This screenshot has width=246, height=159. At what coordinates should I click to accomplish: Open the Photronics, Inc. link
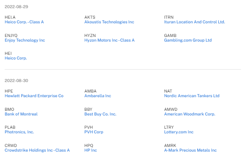pyautogui.click(x=19, y=132)
